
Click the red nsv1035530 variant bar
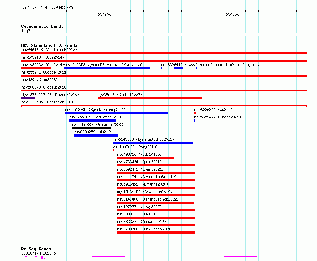[x=36, y=68]
